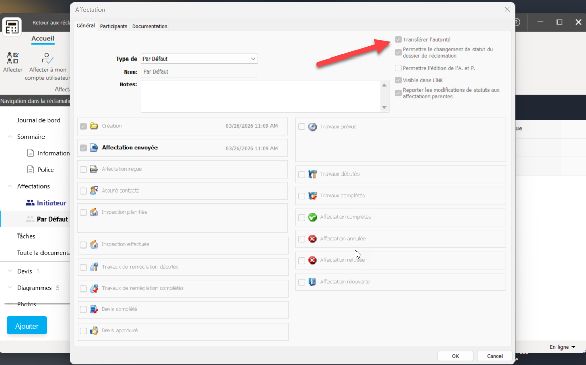Viewport: 586px width, 365px height.
Task: Enable Permettre l'édition de l'A. et P.
Action: click(398, 68)
